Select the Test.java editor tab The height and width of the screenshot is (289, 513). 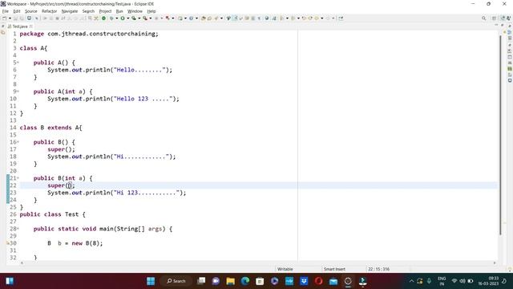click(x=19, y=26)
